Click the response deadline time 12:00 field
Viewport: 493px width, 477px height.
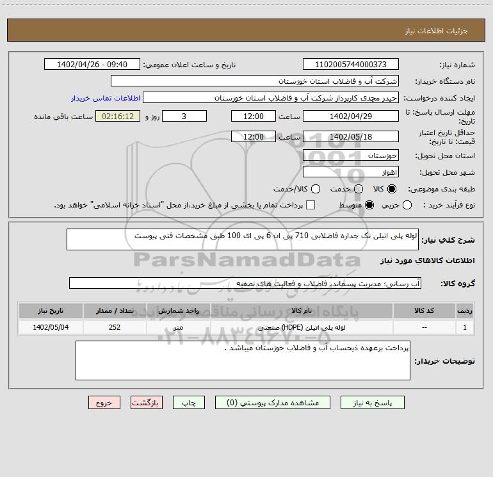254,116
